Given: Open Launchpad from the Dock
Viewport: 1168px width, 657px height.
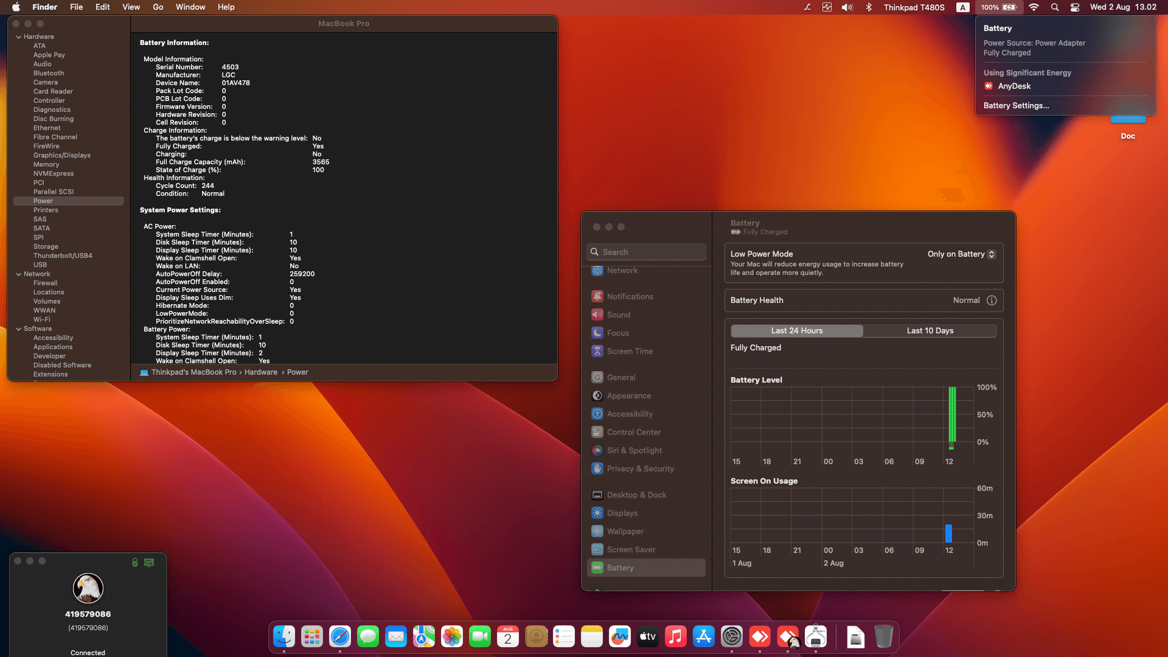Looking at the screenshot, I should [312, 637].
